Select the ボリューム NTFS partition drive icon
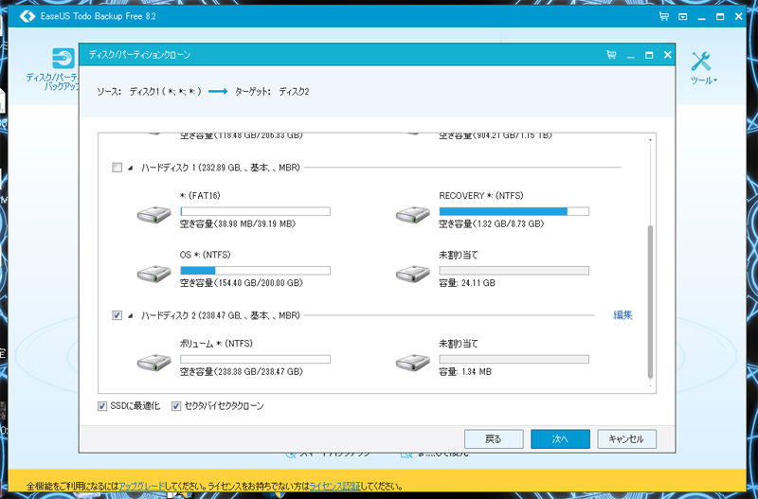 153,363
